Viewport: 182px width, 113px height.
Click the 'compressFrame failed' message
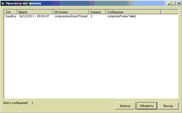(x=121, y=16)
